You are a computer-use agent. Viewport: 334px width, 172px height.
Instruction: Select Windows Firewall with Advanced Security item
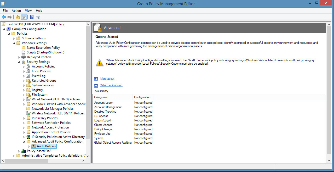click(59, 104)
